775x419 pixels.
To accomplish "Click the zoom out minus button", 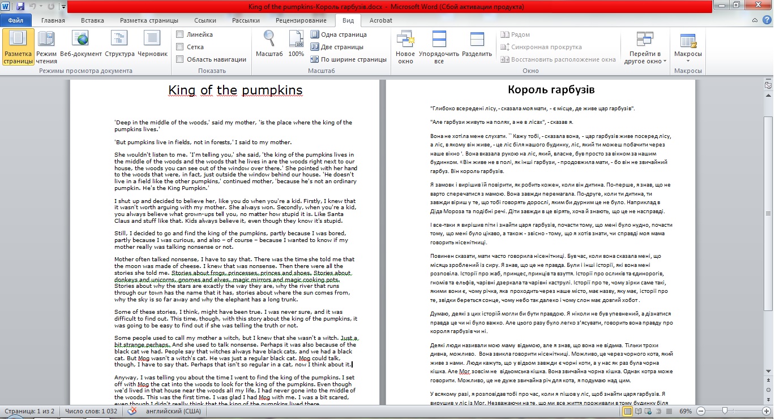I will coord(701,411).
